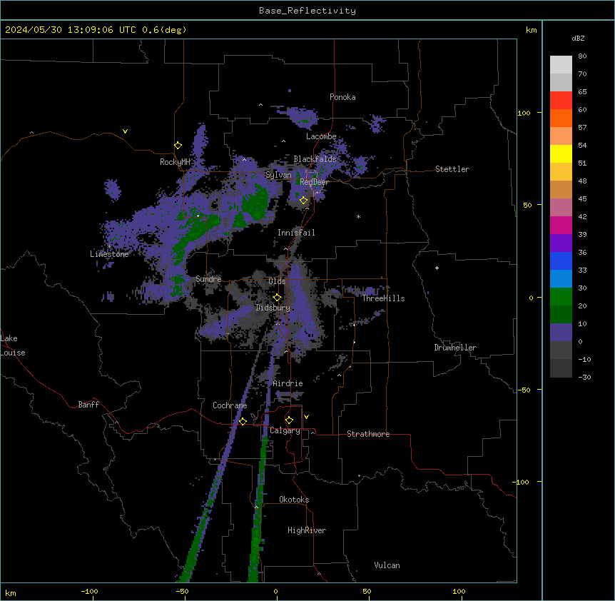Screen dimensions: 615x601
Task: Click the Banff label
Action: click(88, 405)
